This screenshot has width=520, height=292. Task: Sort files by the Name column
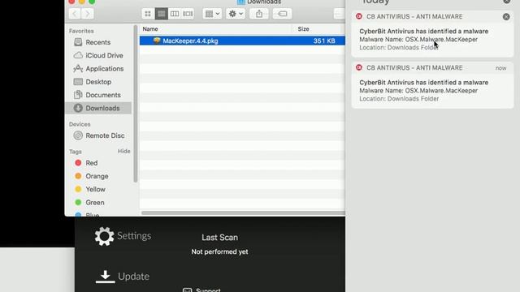[215, 29]
